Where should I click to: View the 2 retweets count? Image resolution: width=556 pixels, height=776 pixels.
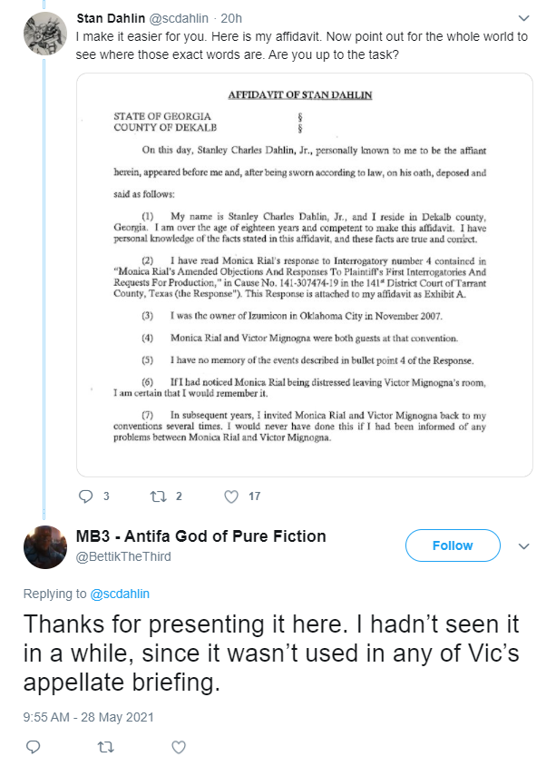[x=179, y=496]
